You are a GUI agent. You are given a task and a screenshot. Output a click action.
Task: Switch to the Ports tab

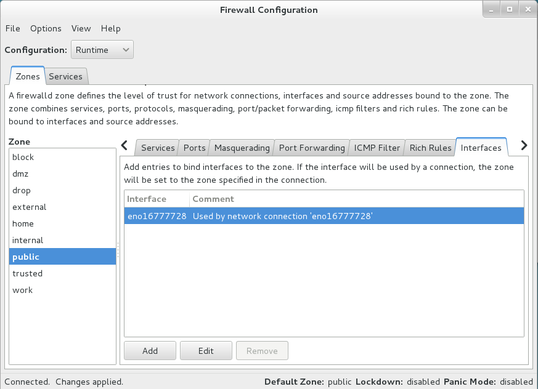click(x=194, y=148)
